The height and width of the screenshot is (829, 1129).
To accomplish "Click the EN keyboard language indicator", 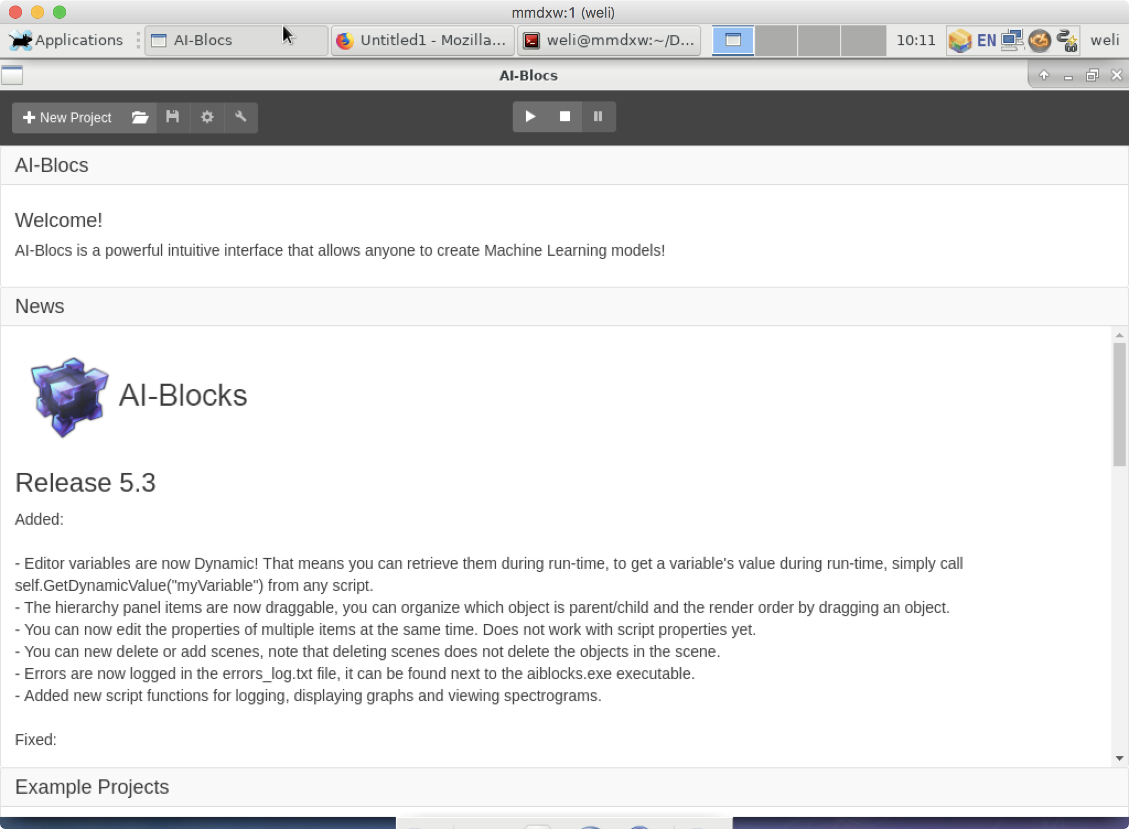I will [x=986, y=40].
